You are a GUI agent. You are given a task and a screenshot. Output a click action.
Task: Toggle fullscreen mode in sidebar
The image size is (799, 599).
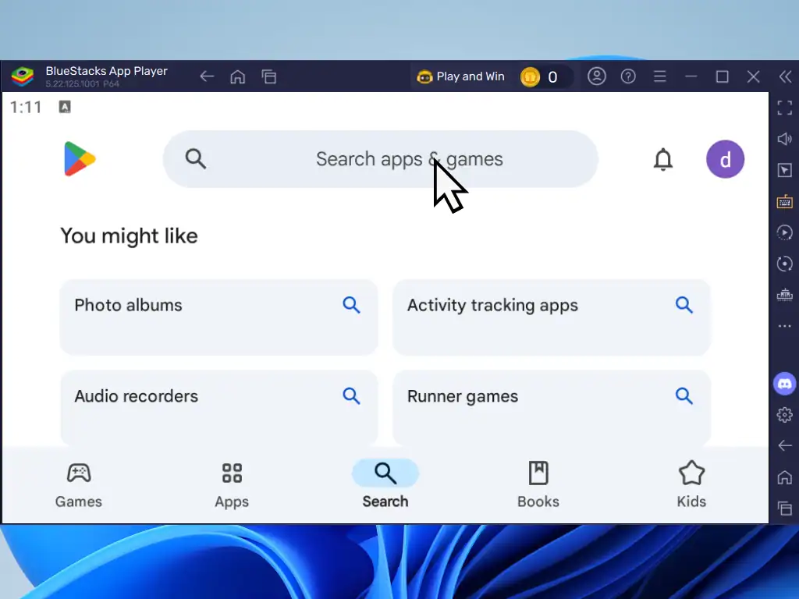coord(784,108)
